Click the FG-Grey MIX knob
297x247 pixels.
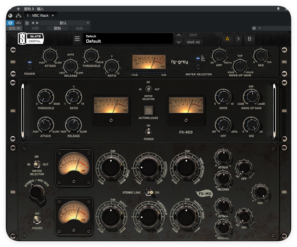(261, 56)
